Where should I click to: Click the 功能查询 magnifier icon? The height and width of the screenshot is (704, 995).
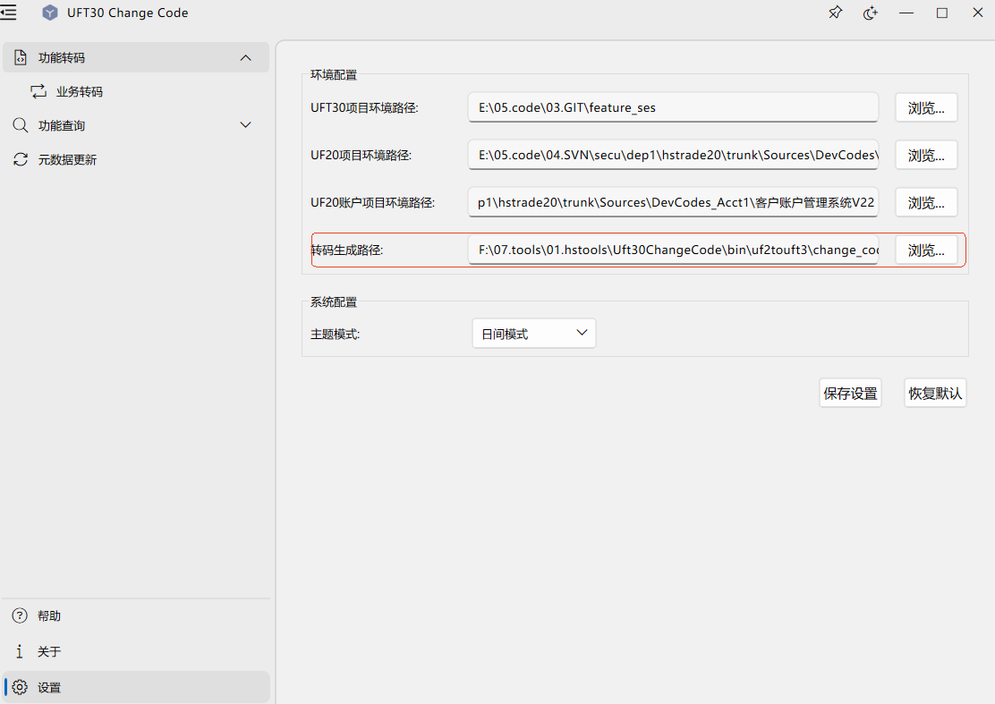pyautogui.click(x=21, y=125)
